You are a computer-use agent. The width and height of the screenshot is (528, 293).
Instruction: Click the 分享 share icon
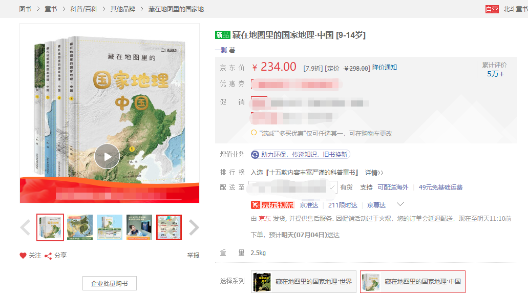pyautogui.click(x=48, y=256)
